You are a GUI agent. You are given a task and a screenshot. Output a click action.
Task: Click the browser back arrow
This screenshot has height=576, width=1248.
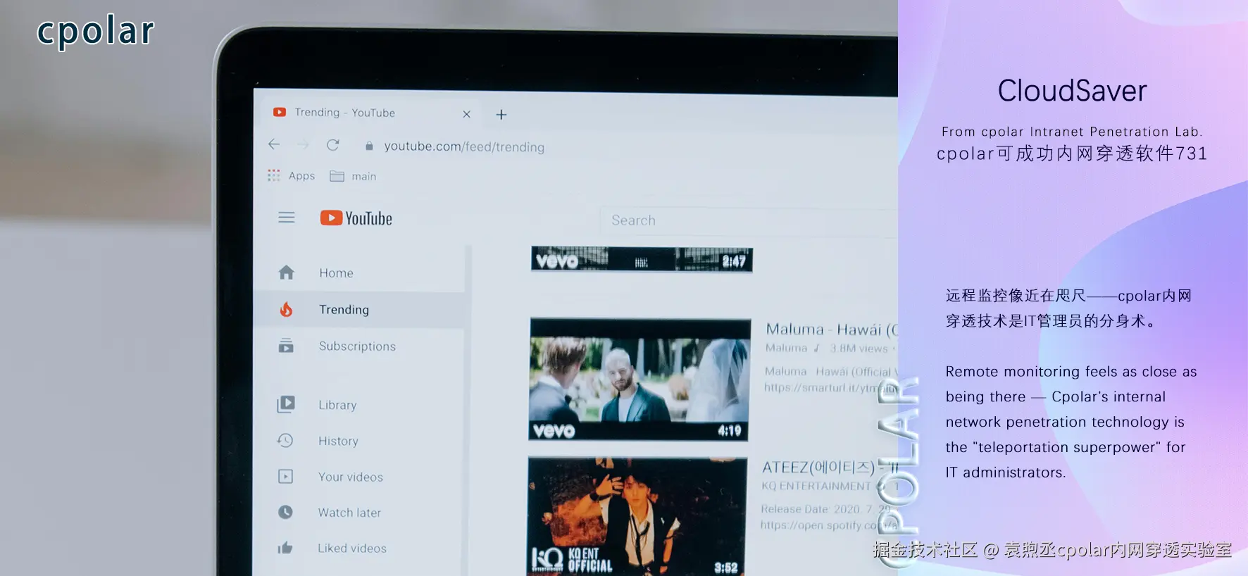274,144
